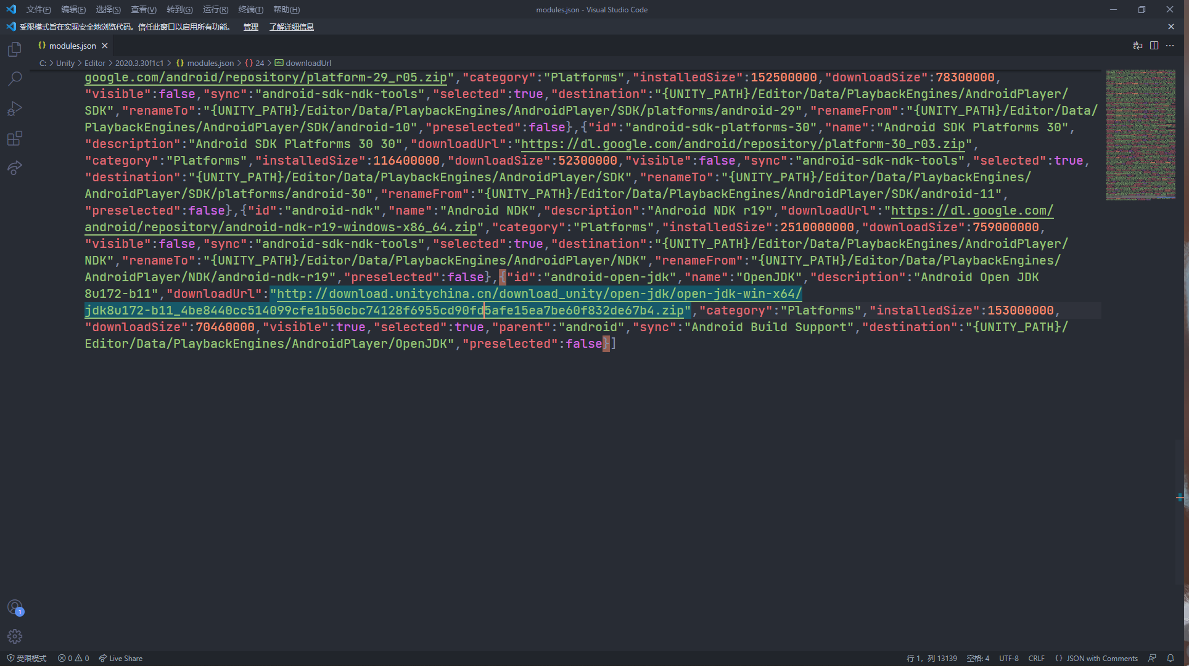The image size is (1189, 666).
Task: Click CRLF to change line endings
Action: pyautogui.click(x=1036, y=658)
